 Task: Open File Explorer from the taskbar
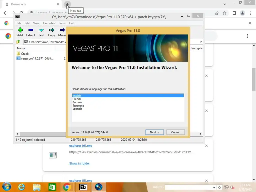[36, 187]
